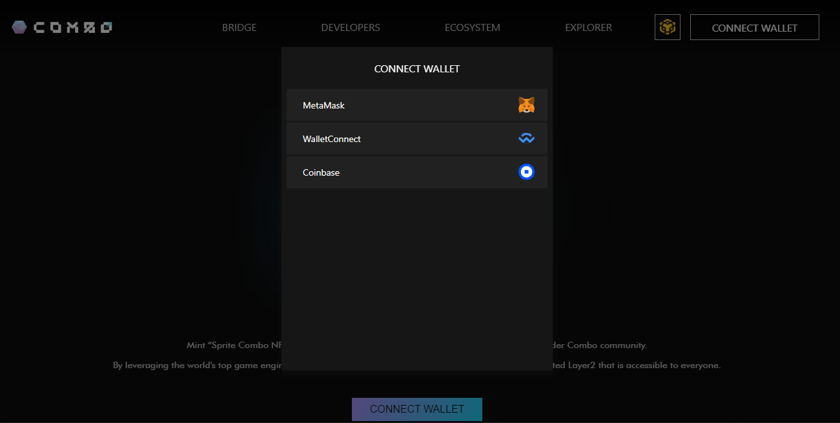Choose WalletConnect option label

[x=332, y=139]
